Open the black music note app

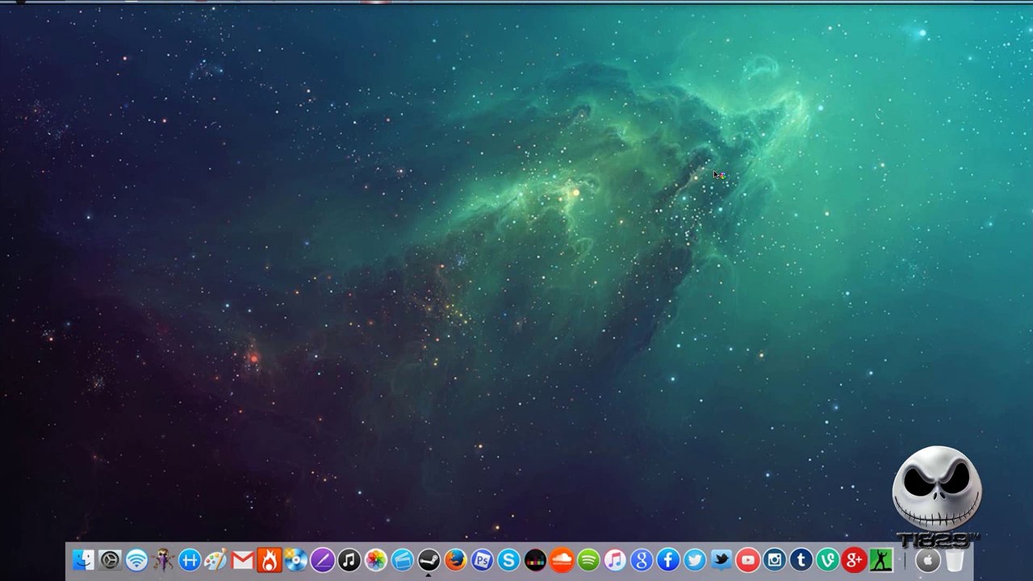coord(349,559)
